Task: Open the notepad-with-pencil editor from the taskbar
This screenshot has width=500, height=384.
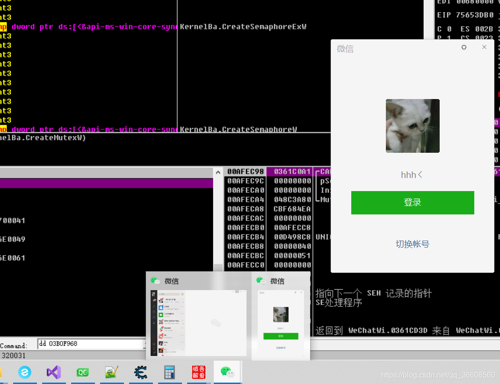Action: coord(112,372)
